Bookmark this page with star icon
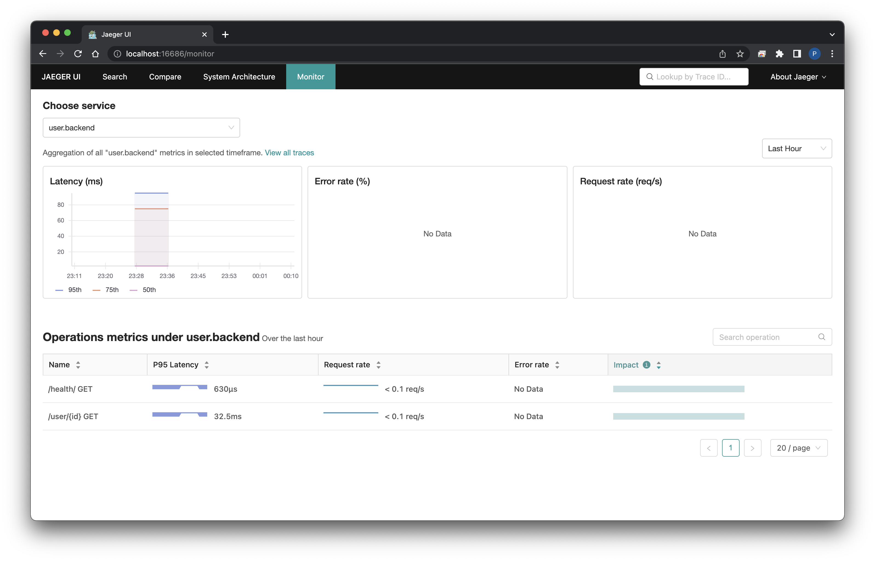The height and width of the screenshot is (561, 875). click(740, 54)
